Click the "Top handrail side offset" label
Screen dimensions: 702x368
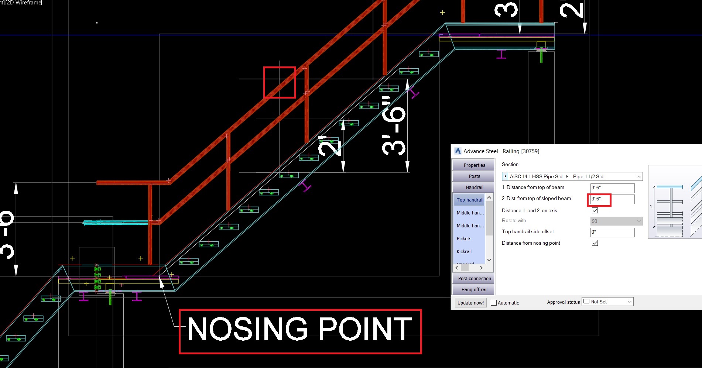[528, 231]
